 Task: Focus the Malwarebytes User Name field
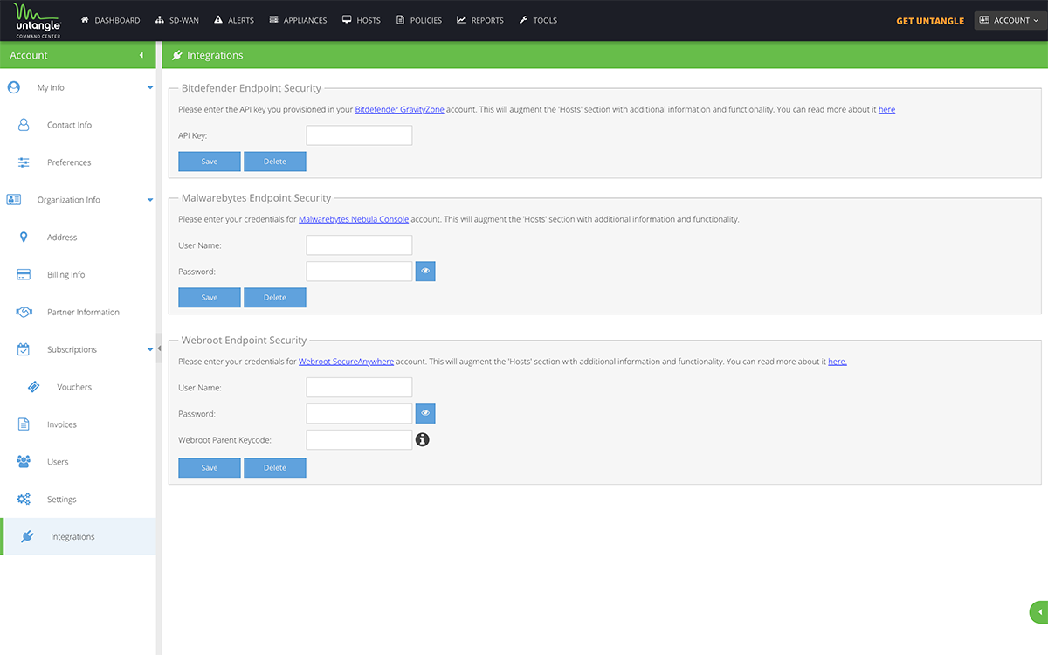click(x=359, y=245)
